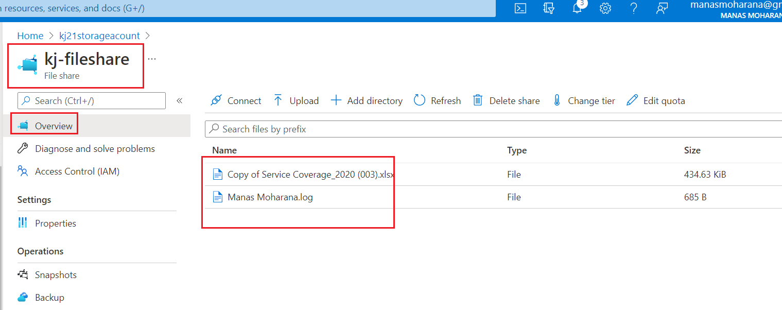Image resolution: width=782 pixels, height=310 pixels.
Task: Sort by Type column header
Action: click(x=517, y=150)
